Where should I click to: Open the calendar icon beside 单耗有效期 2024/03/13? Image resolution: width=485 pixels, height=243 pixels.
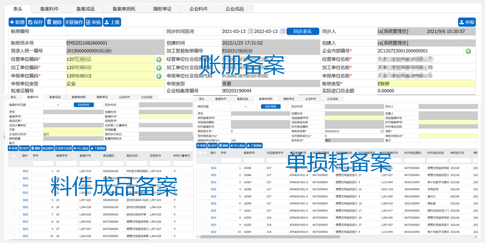pos(382,131)
